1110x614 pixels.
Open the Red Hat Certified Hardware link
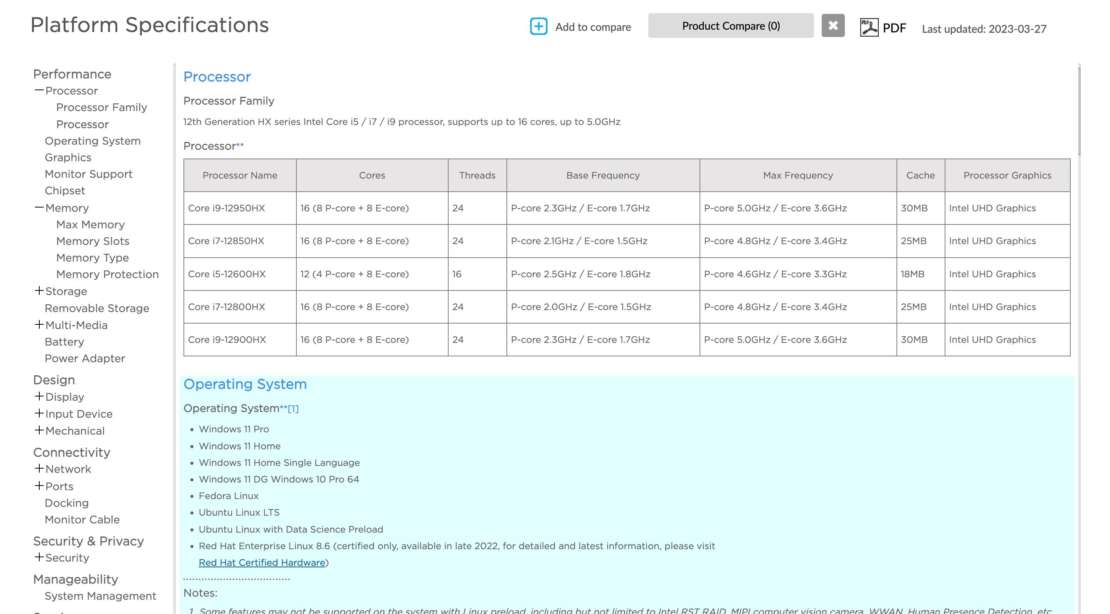[x=262, y=562]
